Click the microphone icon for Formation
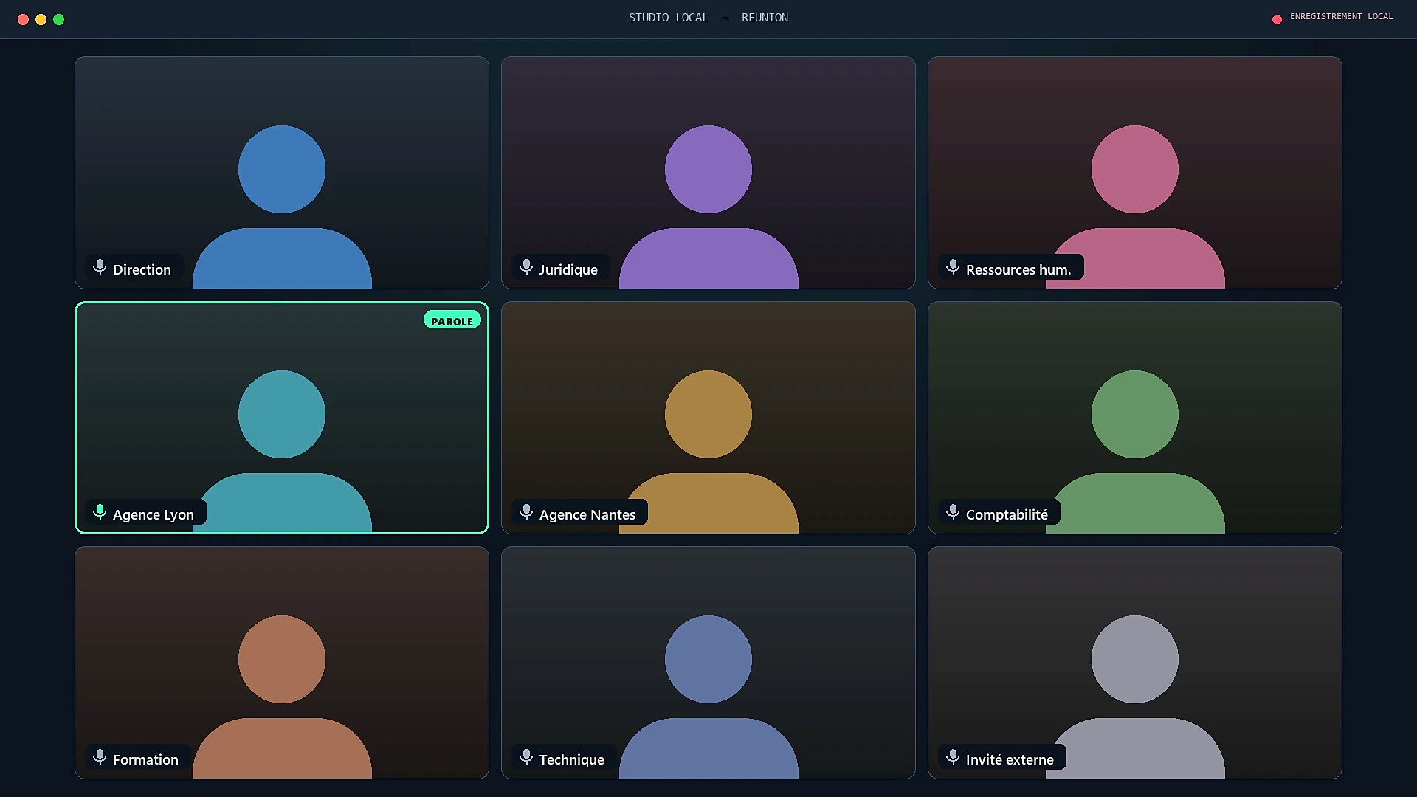1417x797 pixels. pos(100,757)
